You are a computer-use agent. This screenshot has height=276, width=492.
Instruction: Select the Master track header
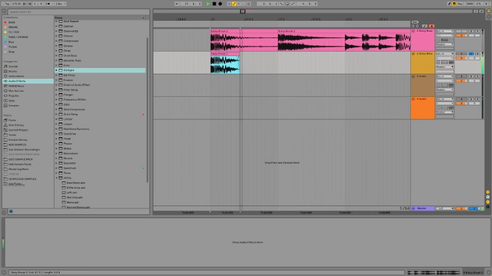pyautogui.click(x=422, y=208)
